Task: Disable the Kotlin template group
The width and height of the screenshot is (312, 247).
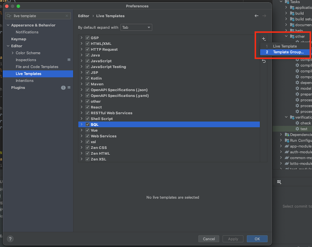Action: point(87,78)
